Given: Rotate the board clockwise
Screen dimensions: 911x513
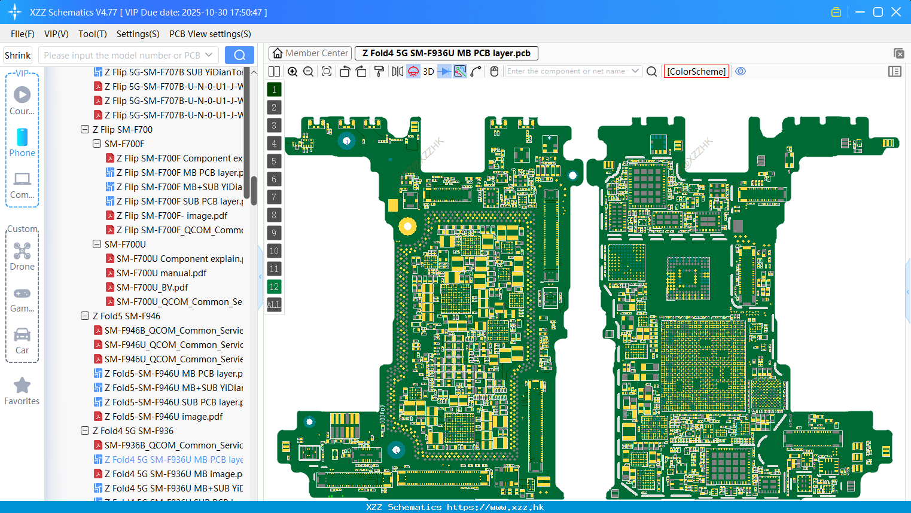Looking at the screenshot, I should 361,71.
